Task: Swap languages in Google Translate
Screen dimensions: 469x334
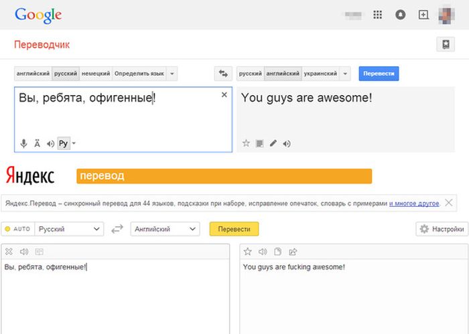Action: coord(223,74)
